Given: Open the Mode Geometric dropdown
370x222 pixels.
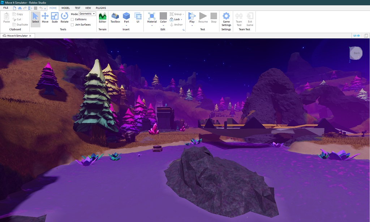Looking at the screenshot, I should click(x=87, y=14).
